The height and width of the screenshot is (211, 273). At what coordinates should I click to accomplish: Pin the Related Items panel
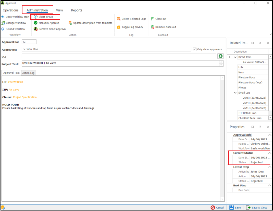[260, 43]
